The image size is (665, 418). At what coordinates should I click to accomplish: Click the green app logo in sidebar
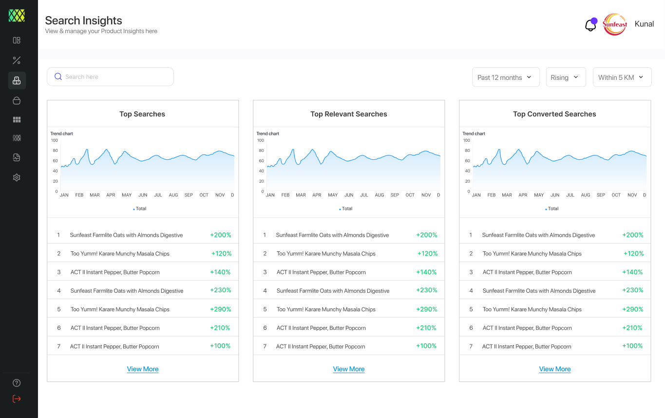point(17,16)
